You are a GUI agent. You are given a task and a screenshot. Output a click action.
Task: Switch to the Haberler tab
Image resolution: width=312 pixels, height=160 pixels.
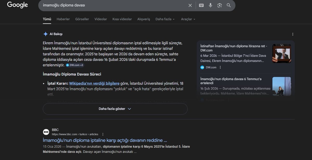(63, 19)
